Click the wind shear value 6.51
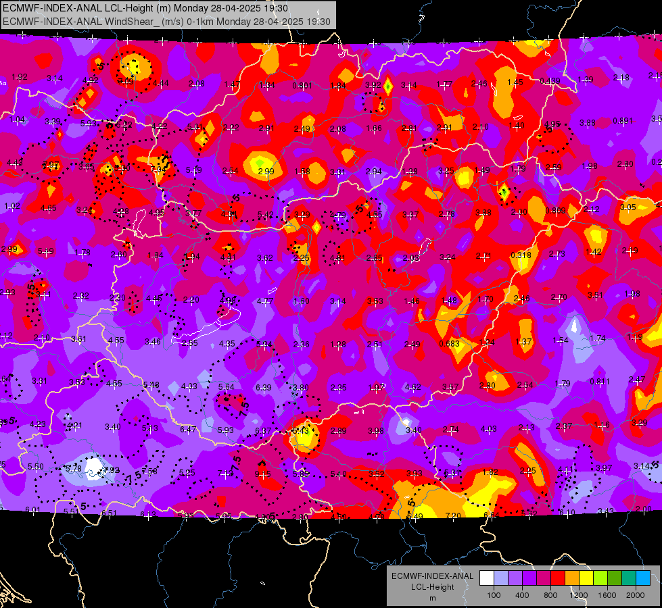Image resolution: width=662 pixels, height=608 pixels. pyautogui.click(x=109, y=513)
